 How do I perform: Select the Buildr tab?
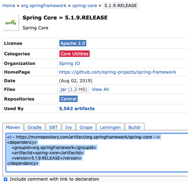pyautogui.click(x=135, y=127)
